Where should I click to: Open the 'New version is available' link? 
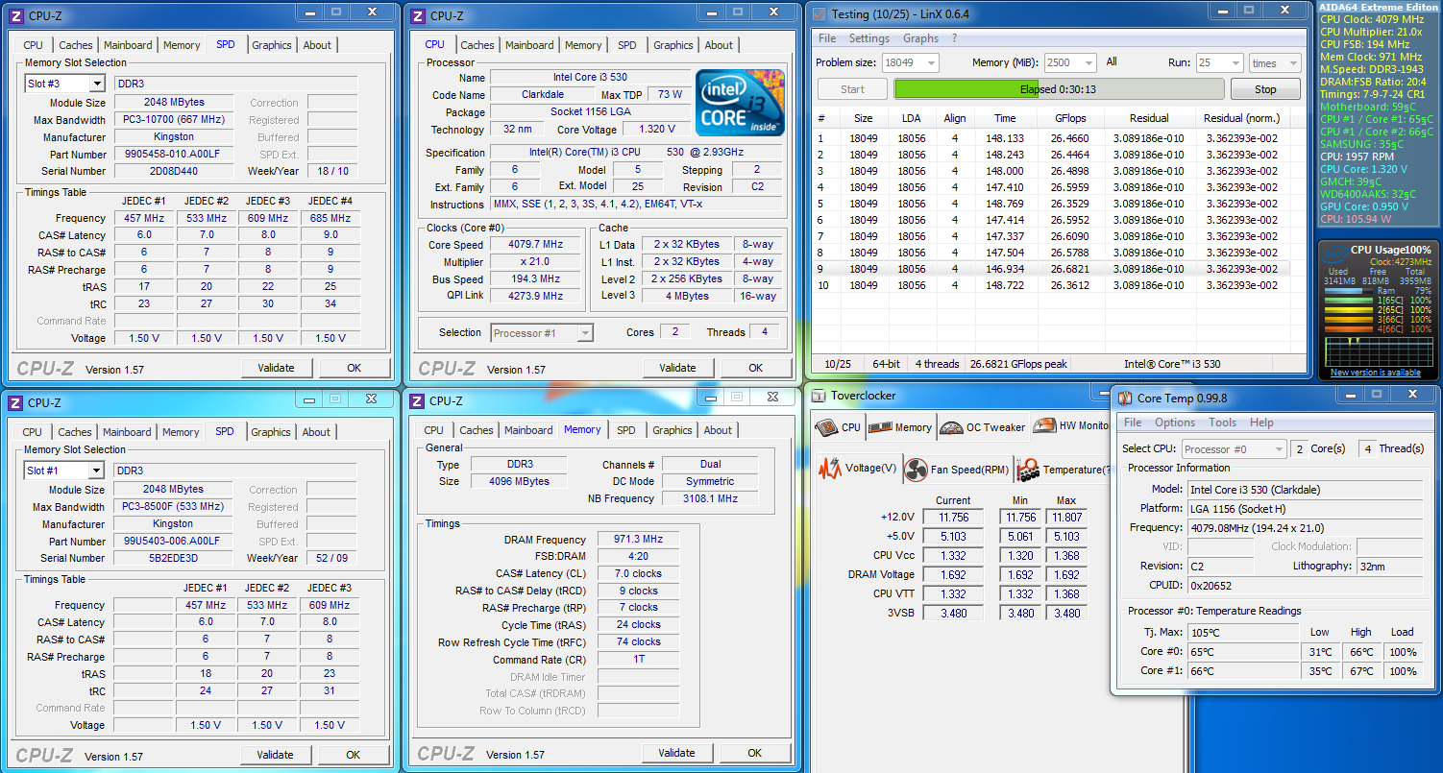point(1376,373)
